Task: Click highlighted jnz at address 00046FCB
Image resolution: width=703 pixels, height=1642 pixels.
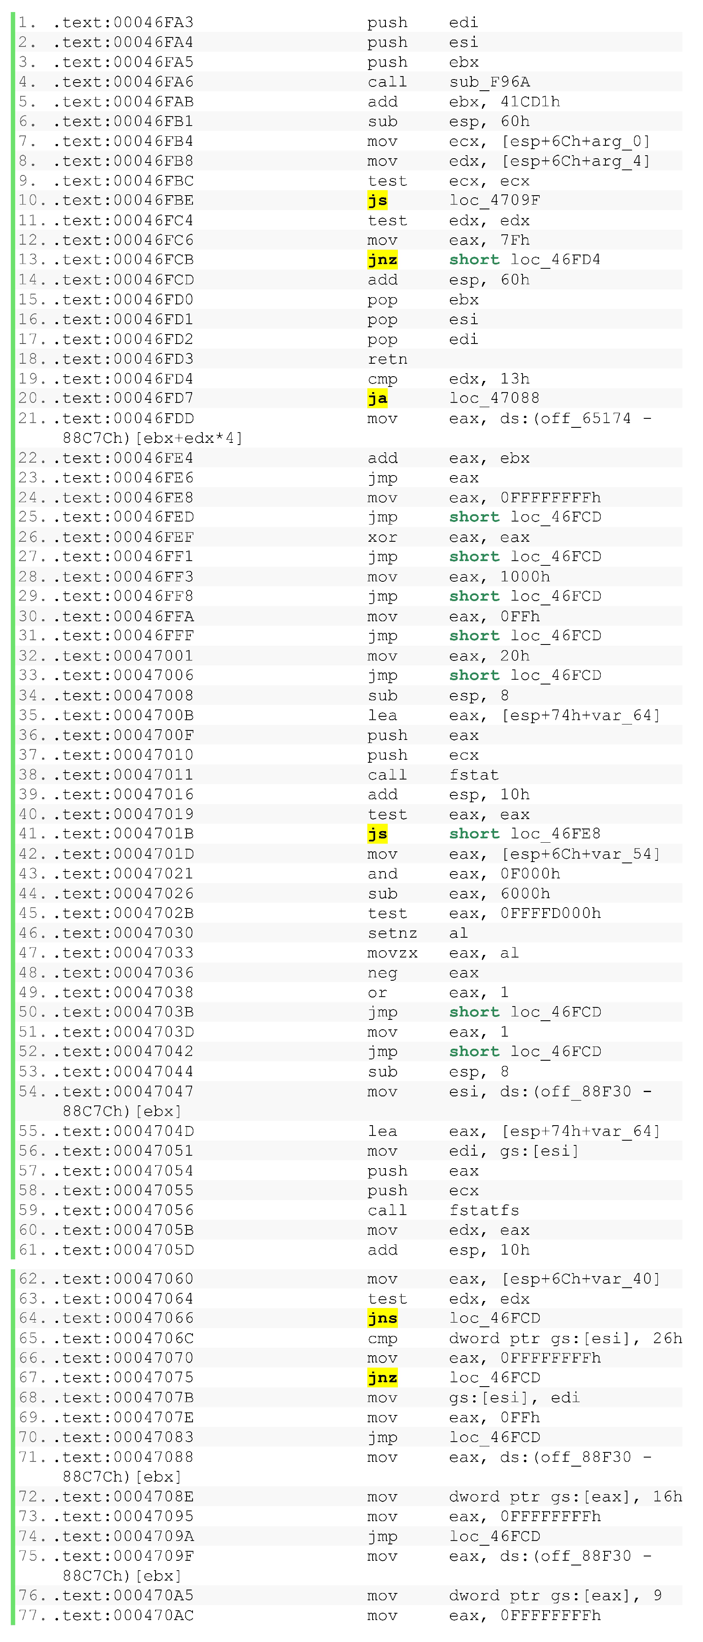Action: tap(383, 259)
